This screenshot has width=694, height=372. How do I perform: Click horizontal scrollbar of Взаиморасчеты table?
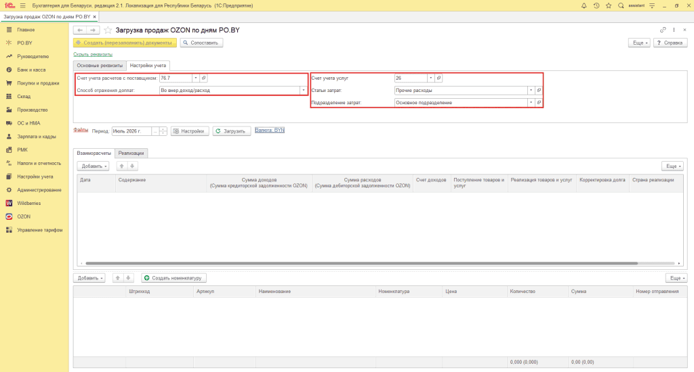point(362,263)
